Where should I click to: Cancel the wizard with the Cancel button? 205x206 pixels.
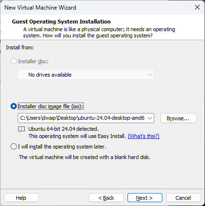point(183,198)
